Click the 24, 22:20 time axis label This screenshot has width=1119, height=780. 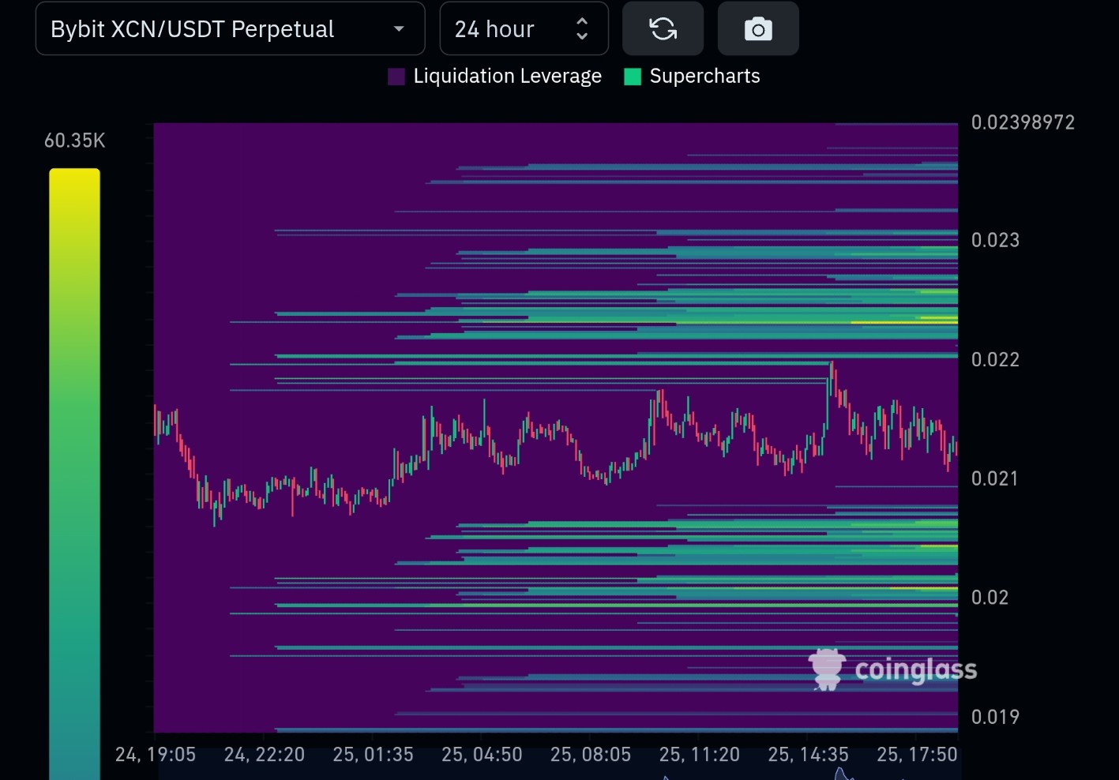(x=265, y=755)
